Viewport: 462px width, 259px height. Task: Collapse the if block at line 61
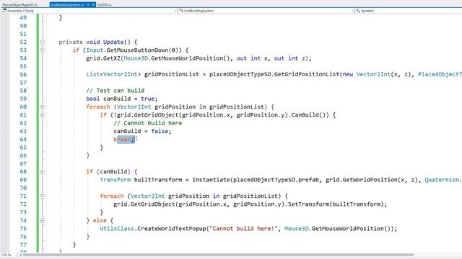tap(42, 115)
